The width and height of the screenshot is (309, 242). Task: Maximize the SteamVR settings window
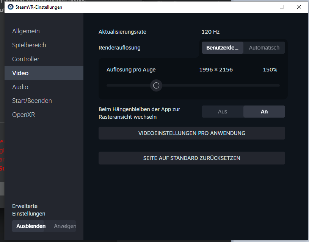click(x=282, y=7)
